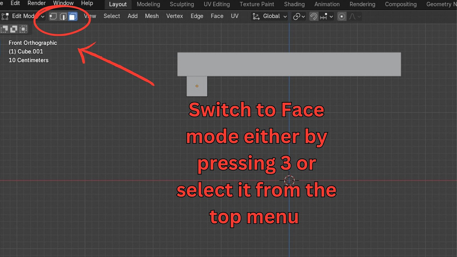The image size is (457, 257).
Task: Switch to the Layout workspace tab
Action: [x=118, y=4]
